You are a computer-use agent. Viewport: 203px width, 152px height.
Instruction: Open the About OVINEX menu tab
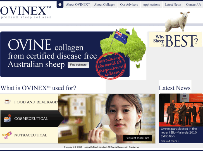[78, 5]
